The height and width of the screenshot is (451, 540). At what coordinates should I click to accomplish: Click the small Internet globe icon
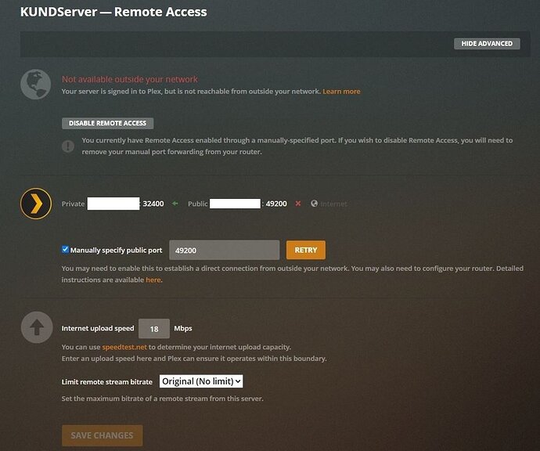click(x=314, y=204)
